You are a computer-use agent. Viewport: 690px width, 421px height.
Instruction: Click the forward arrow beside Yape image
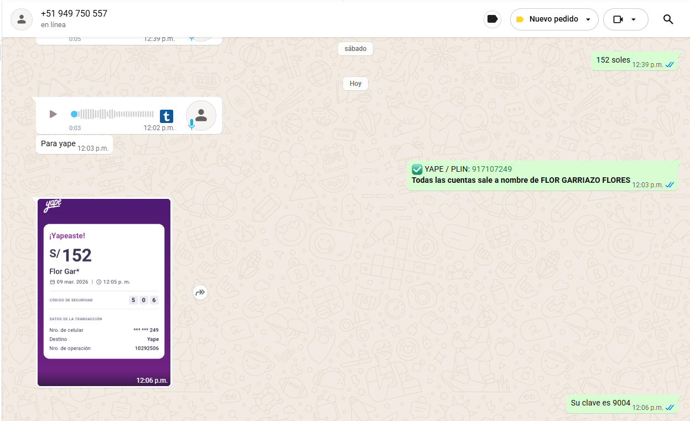click(x=200, y=292)
